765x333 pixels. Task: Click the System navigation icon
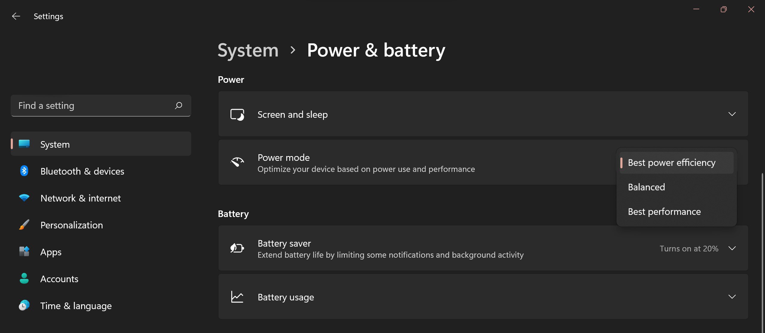[23, 143]
